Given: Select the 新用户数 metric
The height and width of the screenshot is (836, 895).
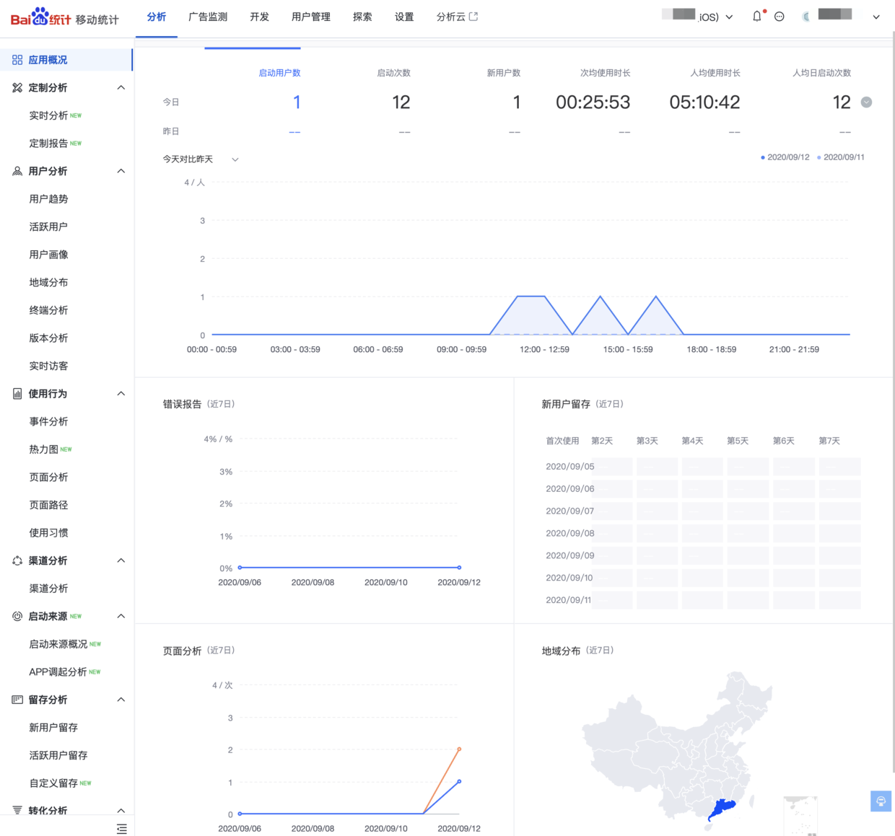Looking at the screenshot, I should (504, 73).
